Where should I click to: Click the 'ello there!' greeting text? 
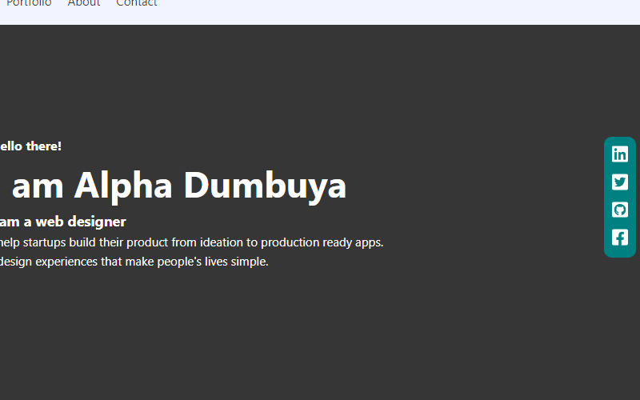pos(30,146)
